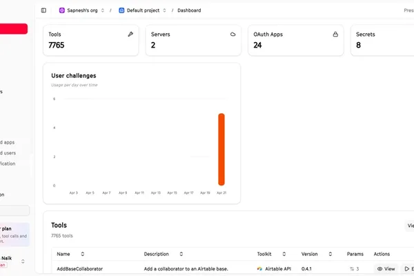The image size is (414, 276).
Task: Open Sapnesh's org switcher chevron
Action: click(x=103, y=10)
